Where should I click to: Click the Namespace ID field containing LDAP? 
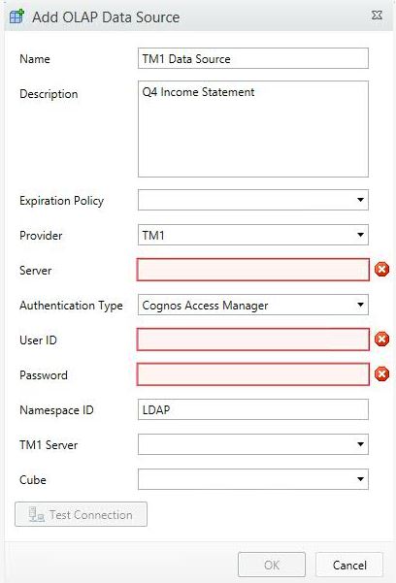[253, 409]
